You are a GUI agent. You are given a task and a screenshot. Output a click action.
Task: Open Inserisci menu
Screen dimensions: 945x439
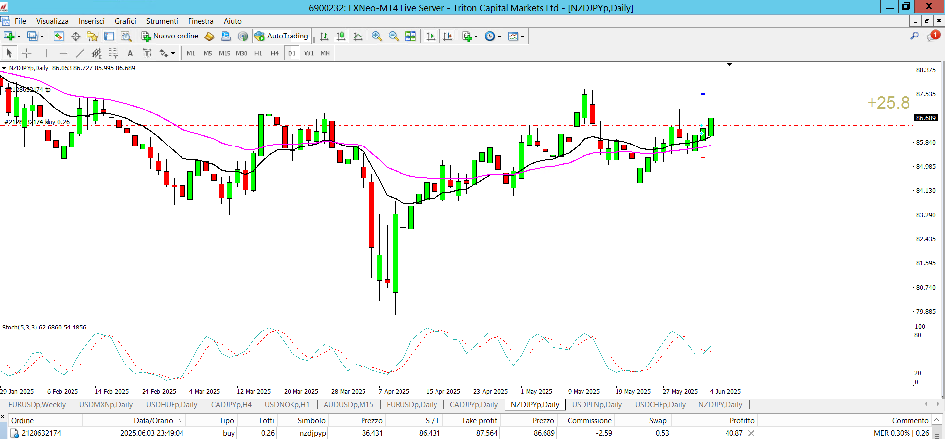92,21
